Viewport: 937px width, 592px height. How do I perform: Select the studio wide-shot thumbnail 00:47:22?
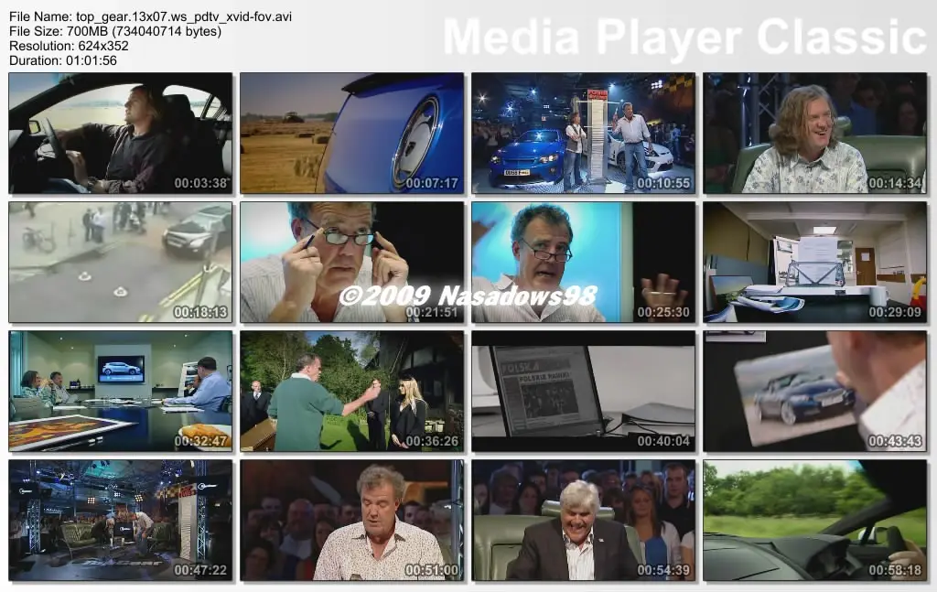[120, 521]
